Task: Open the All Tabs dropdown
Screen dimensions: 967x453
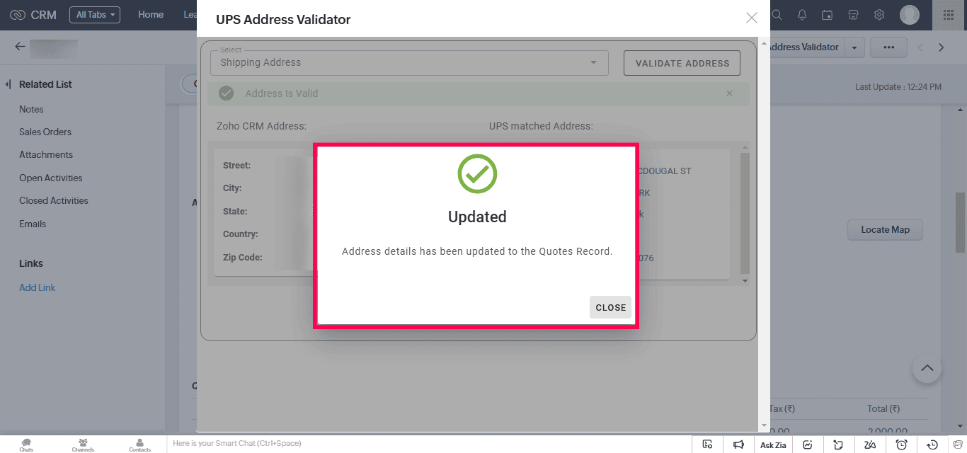Action: 95,15
